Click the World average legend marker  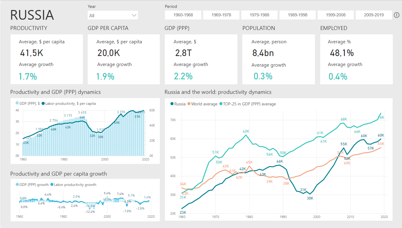pyautogui.click(x=189, y=104)
